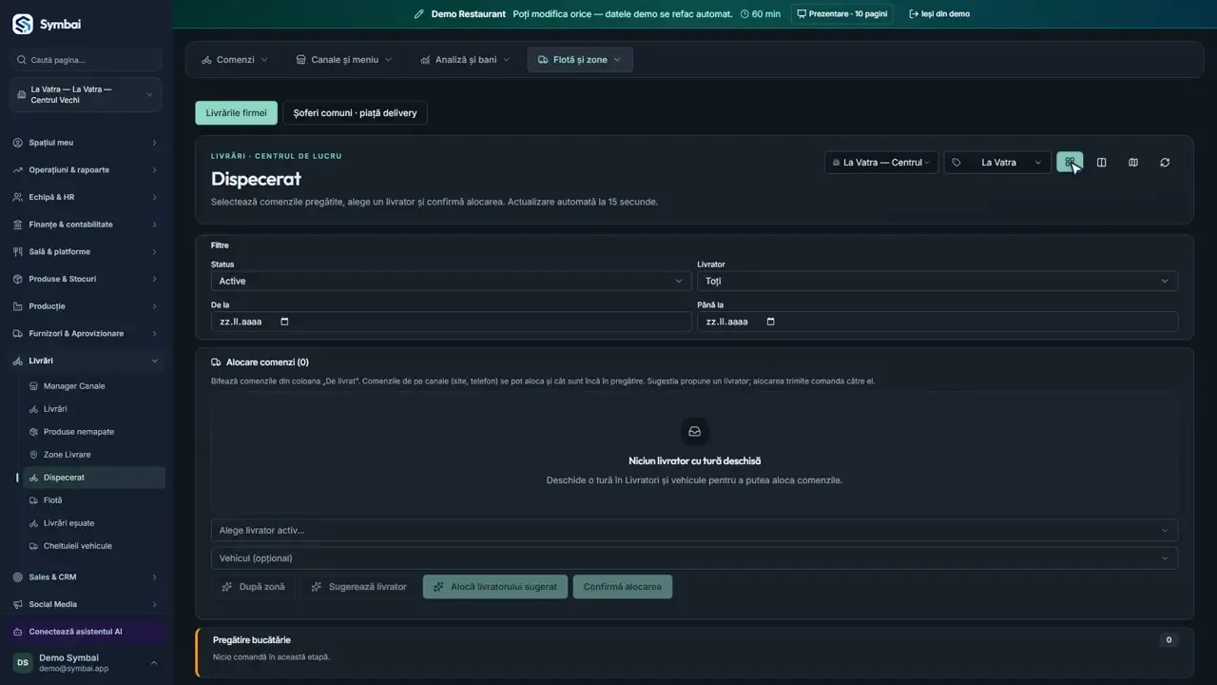Click the Flotă sidebar icon
Image resolution: width=1217 pixels, height=685 pixels.
point(34,500)
